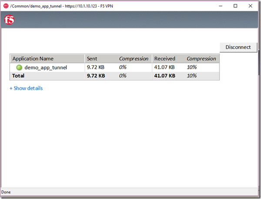Click the Compression header next to Sent
The width and height of the screenshot is (261, 199).
134,59
